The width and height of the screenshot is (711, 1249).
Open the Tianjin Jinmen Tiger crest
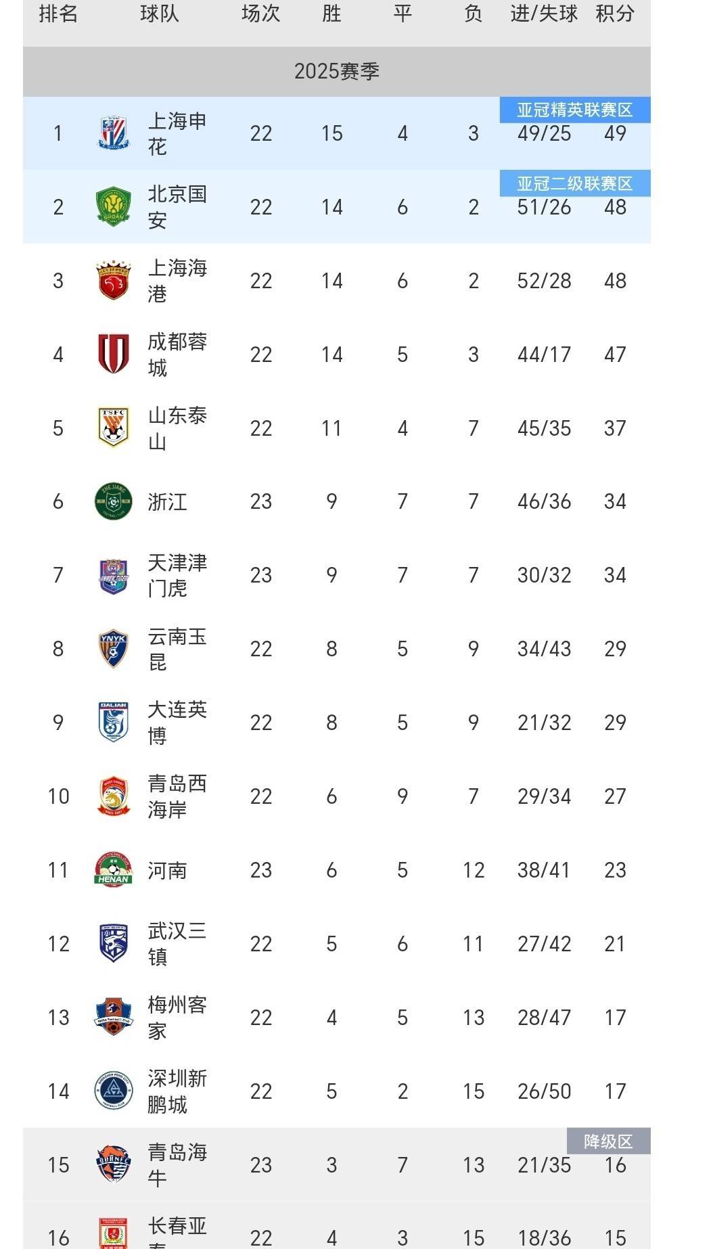point(113,576)
